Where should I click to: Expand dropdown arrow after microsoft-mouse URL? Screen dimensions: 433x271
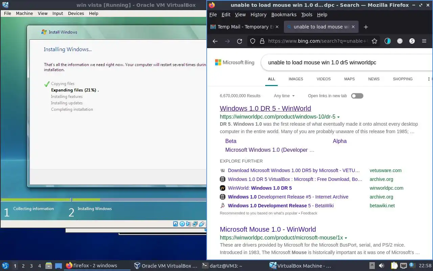tap(346, 238)
